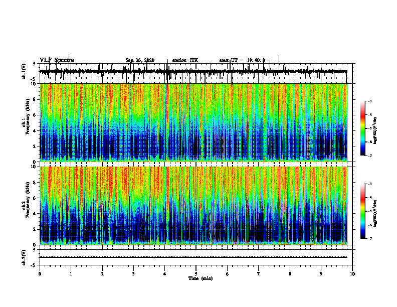
Task: Click the ch.2 color bar PSD unit label
Action: [375, 213]
